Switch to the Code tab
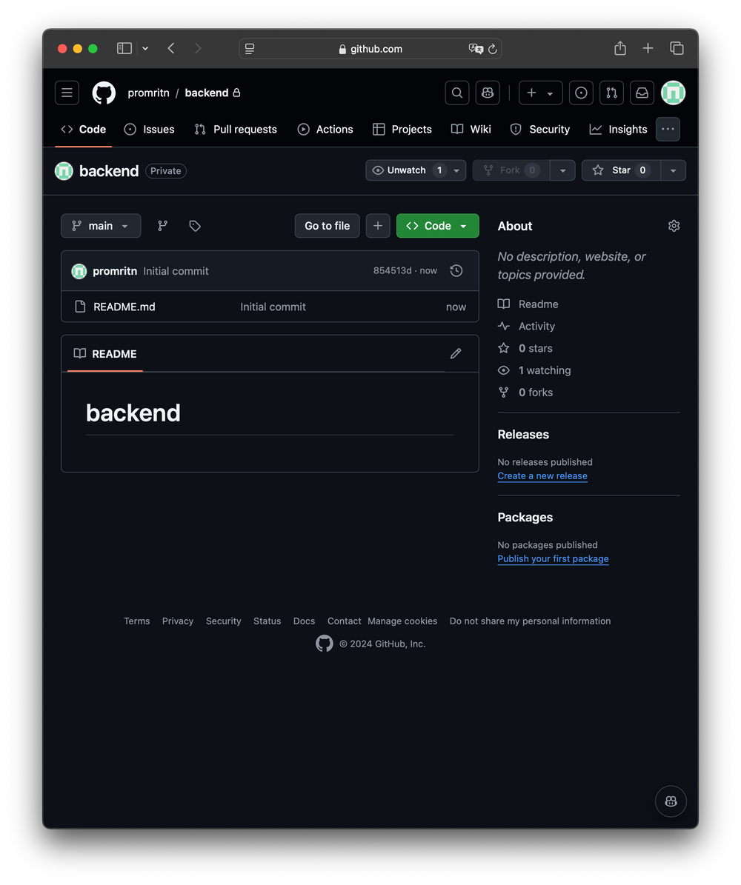 (84, 130)
